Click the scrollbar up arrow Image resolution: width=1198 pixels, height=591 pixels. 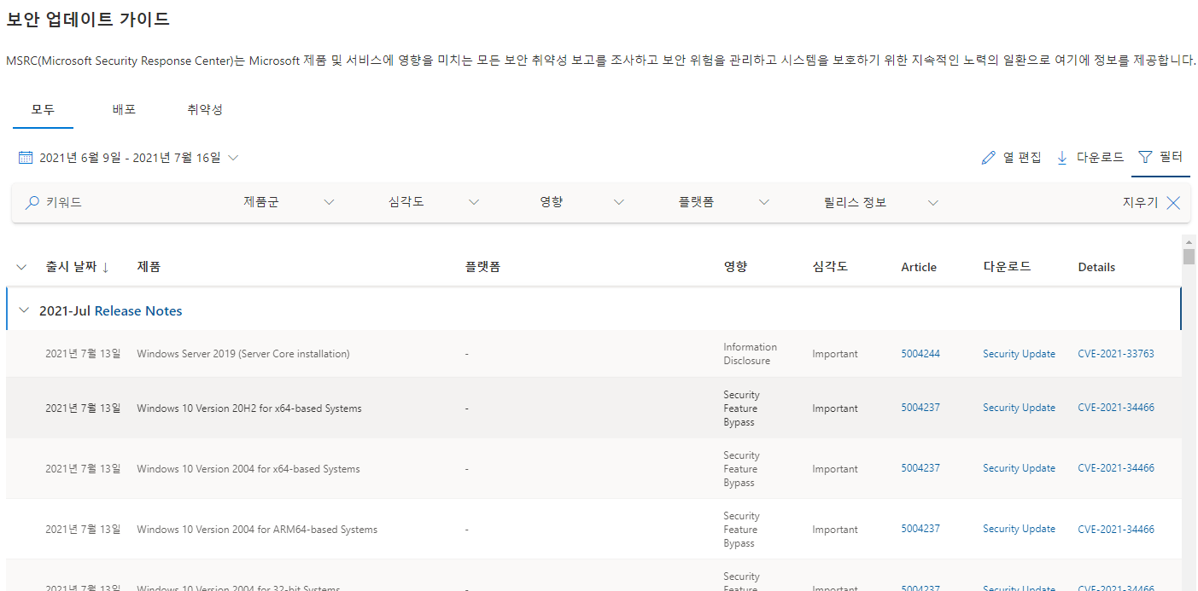coord(1189,241)
